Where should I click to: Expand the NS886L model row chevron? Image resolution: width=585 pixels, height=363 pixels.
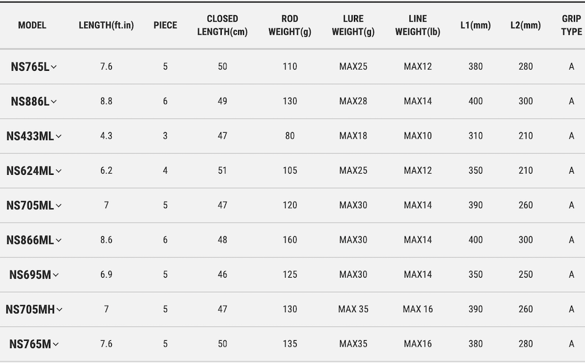point(54,102)
